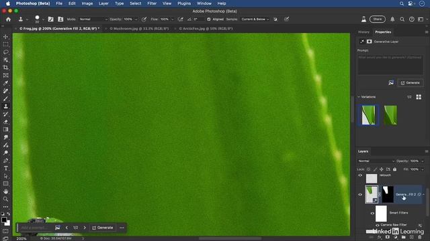Open the Filter menu

152,3
